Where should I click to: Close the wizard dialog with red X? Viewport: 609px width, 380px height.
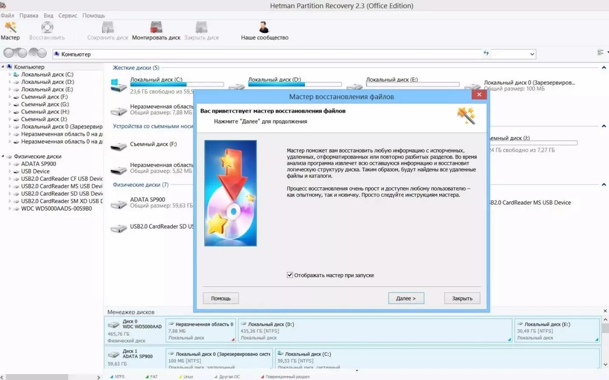479,94
